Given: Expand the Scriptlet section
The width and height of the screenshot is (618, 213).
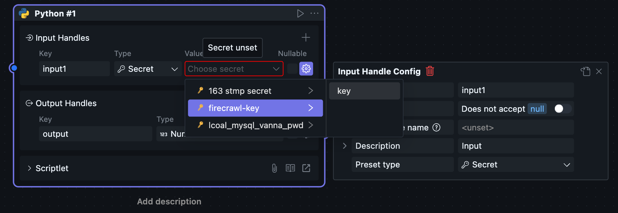Looking at the screenshot, I should pos(30,168).
